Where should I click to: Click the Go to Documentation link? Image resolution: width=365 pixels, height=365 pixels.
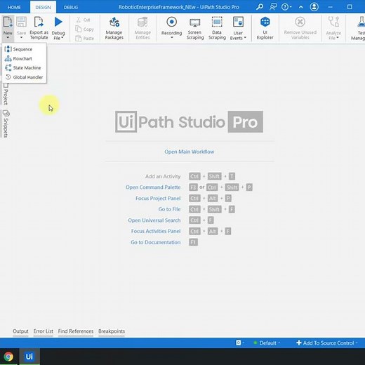tap(155, 242)
